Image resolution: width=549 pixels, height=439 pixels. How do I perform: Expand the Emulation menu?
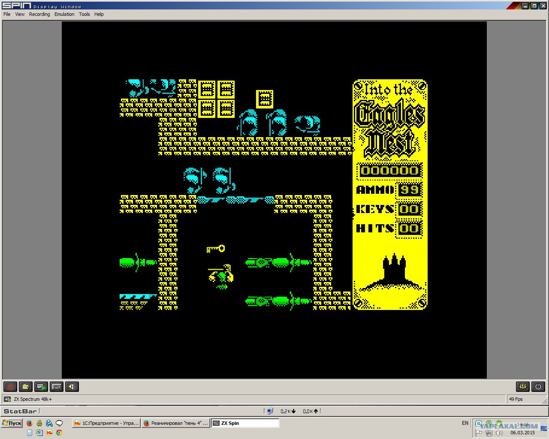click(x=64, y=14)
